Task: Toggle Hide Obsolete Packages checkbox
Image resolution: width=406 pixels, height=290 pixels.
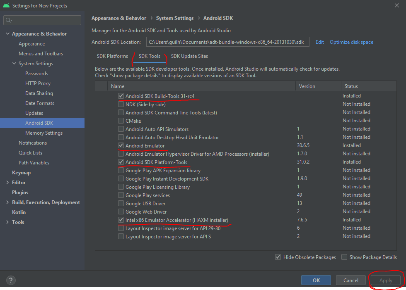Action: 278,257
